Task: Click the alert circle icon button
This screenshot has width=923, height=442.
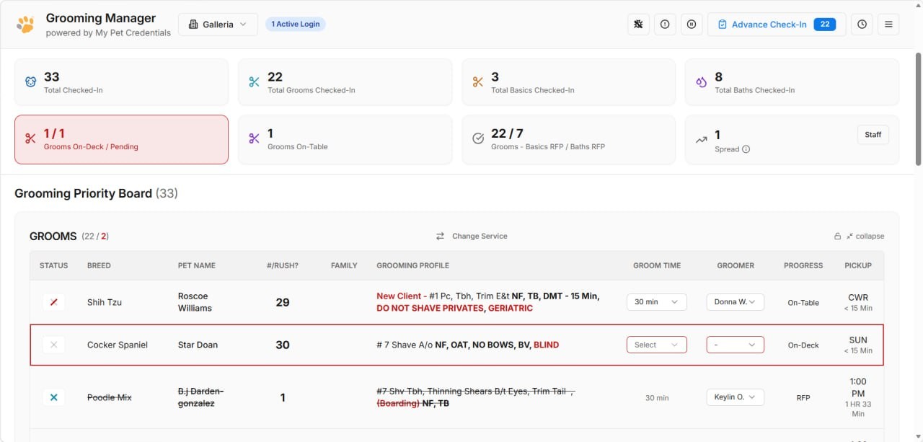Action: pos(665,24)
